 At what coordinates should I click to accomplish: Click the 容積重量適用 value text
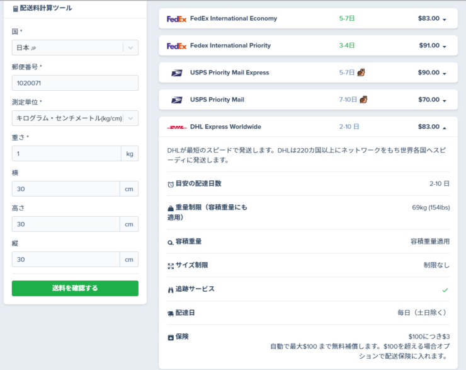click(430, 241)
